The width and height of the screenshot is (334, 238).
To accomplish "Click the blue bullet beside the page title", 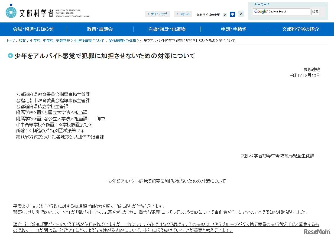I will click(x=10, y=56).
